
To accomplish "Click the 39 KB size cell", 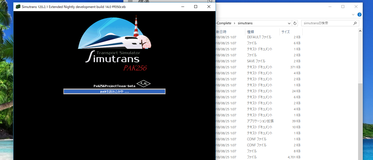I will coord(296,121).
